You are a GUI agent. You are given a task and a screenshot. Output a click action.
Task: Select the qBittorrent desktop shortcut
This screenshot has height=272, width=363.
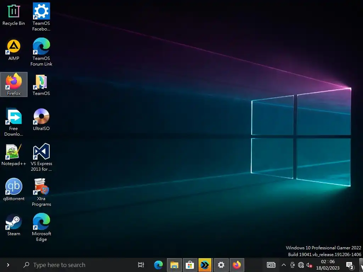coord(14,190)
